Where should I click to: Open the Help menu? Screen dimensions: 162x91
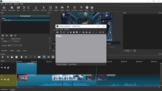click(22, 4)
